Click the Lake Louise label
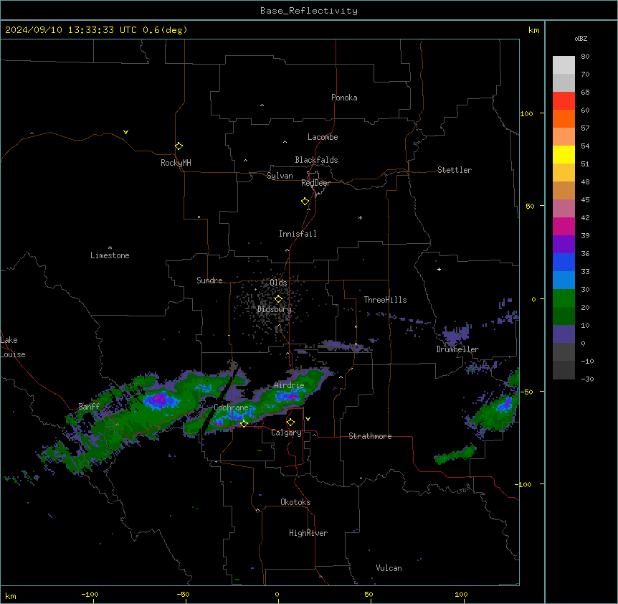618x604 pixels. 13,347
